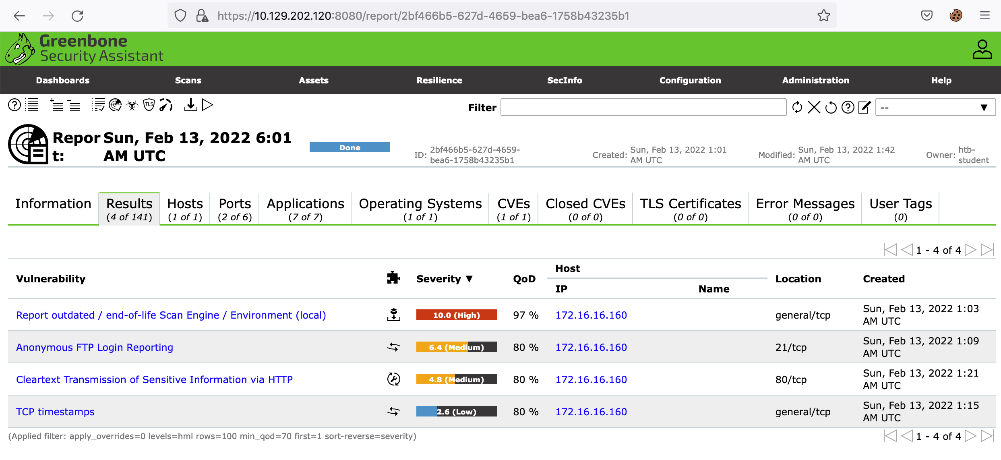Click the edit filter pencil icon
This screenshot has height=460, width=1001.
(864, 108)
